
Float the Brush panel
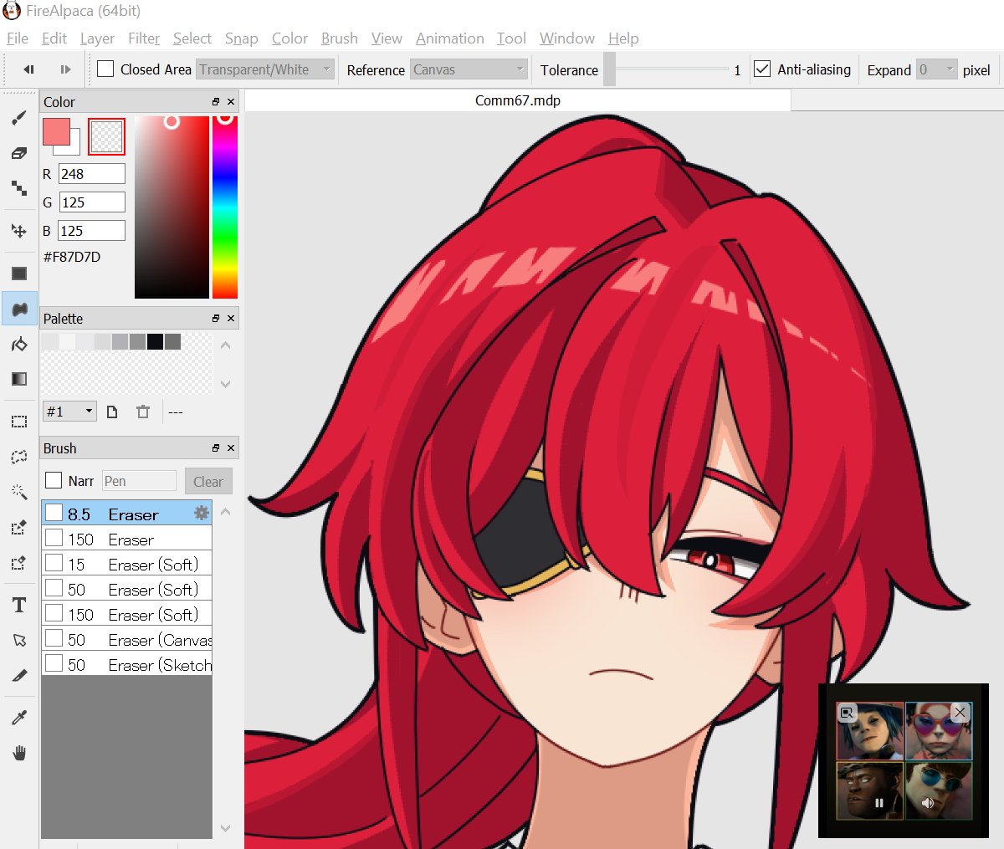pyautogui.click(x=216, y=448)
